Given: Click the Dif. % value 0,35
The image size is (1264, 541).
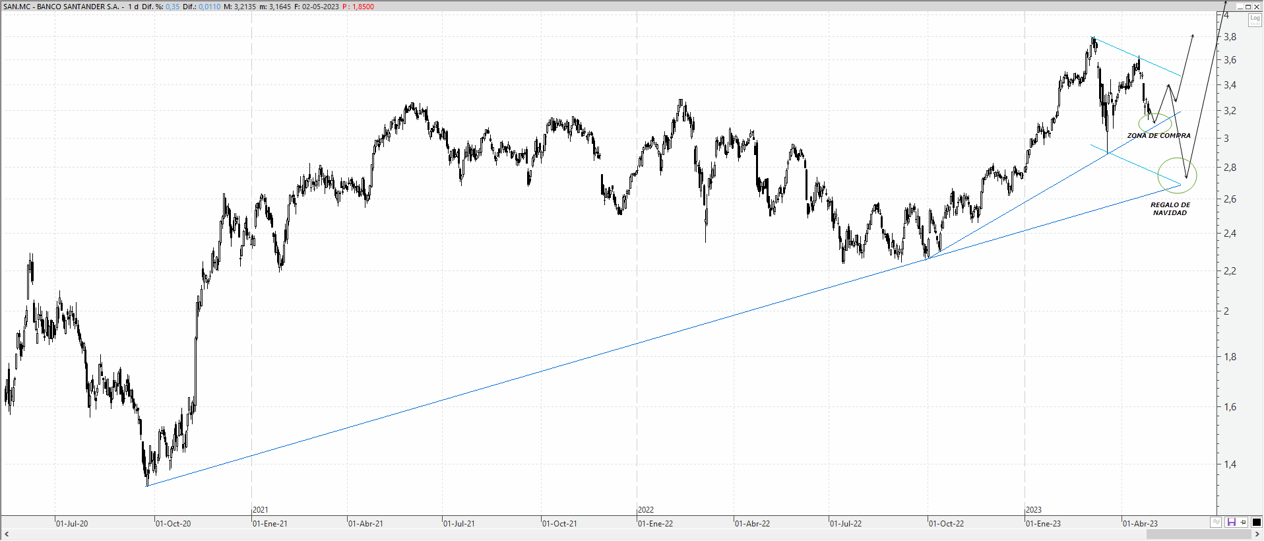Looking at the screenshot, I should 172,7.
